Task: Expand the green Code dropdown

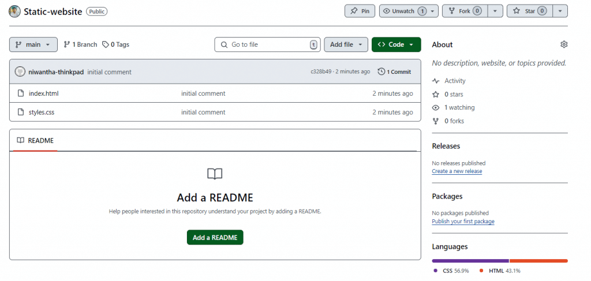Action: (x=396, y=44)
